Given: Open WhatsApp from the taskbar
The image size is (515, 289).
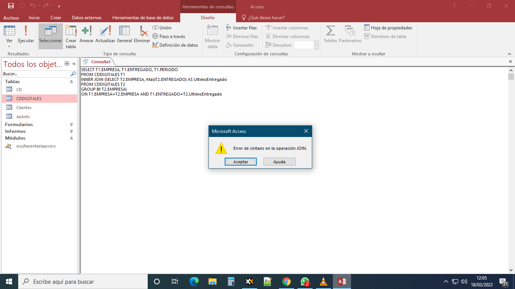Looking at the screenshot, I should pos(305,281).
